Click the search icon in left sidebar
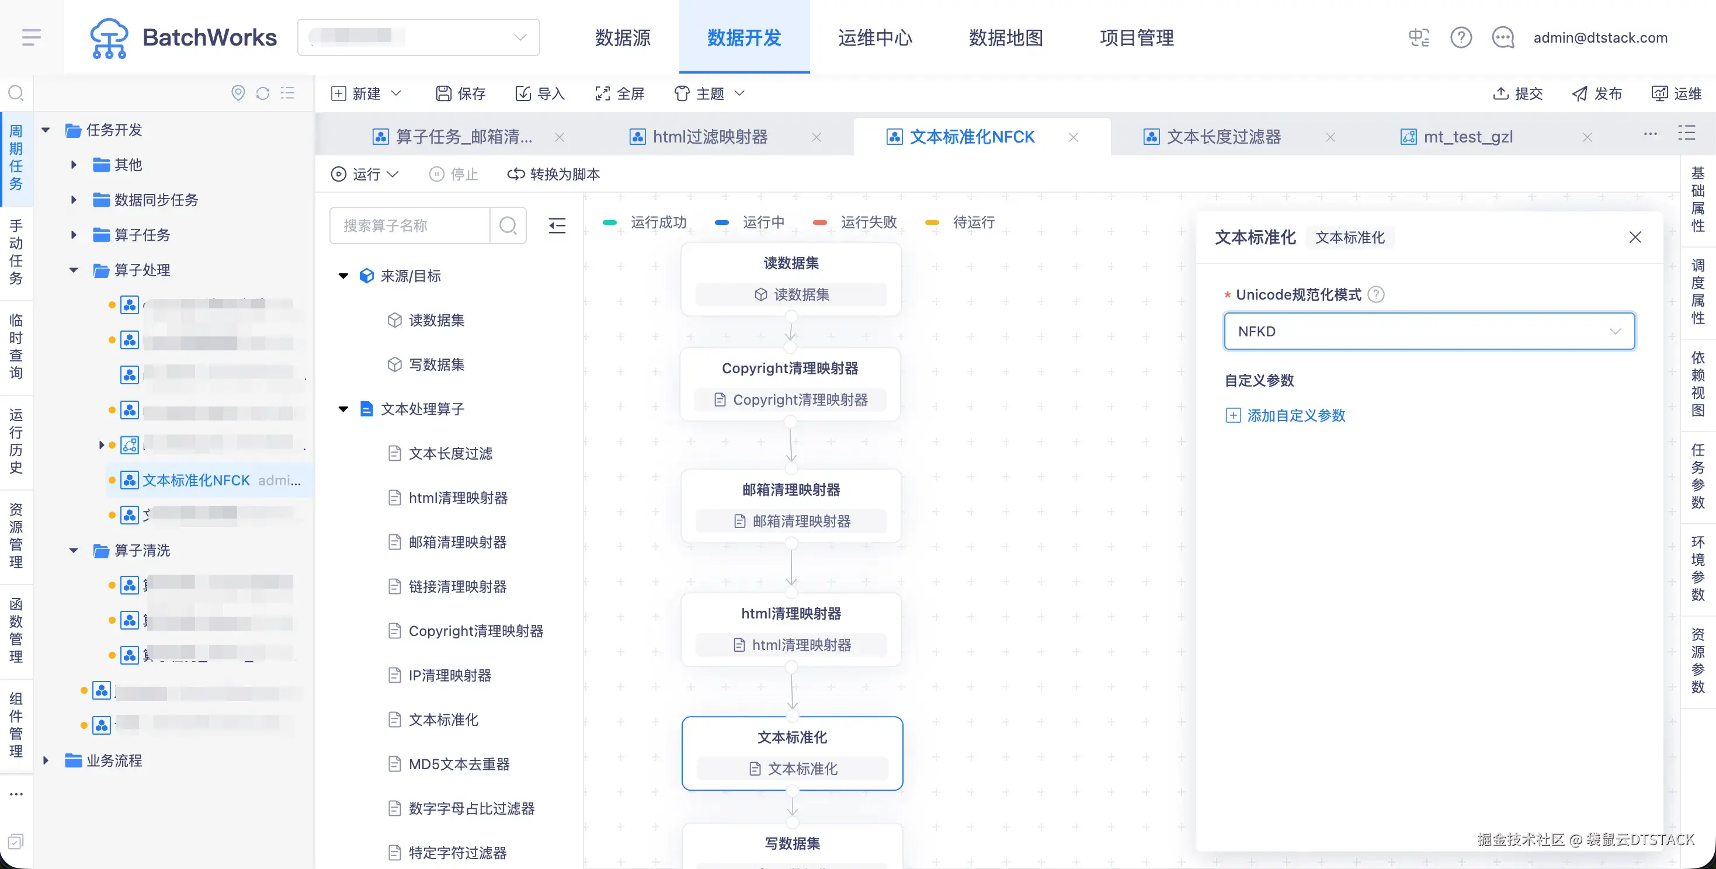This screenshot has width=1716, height=869. click(16, 93)
